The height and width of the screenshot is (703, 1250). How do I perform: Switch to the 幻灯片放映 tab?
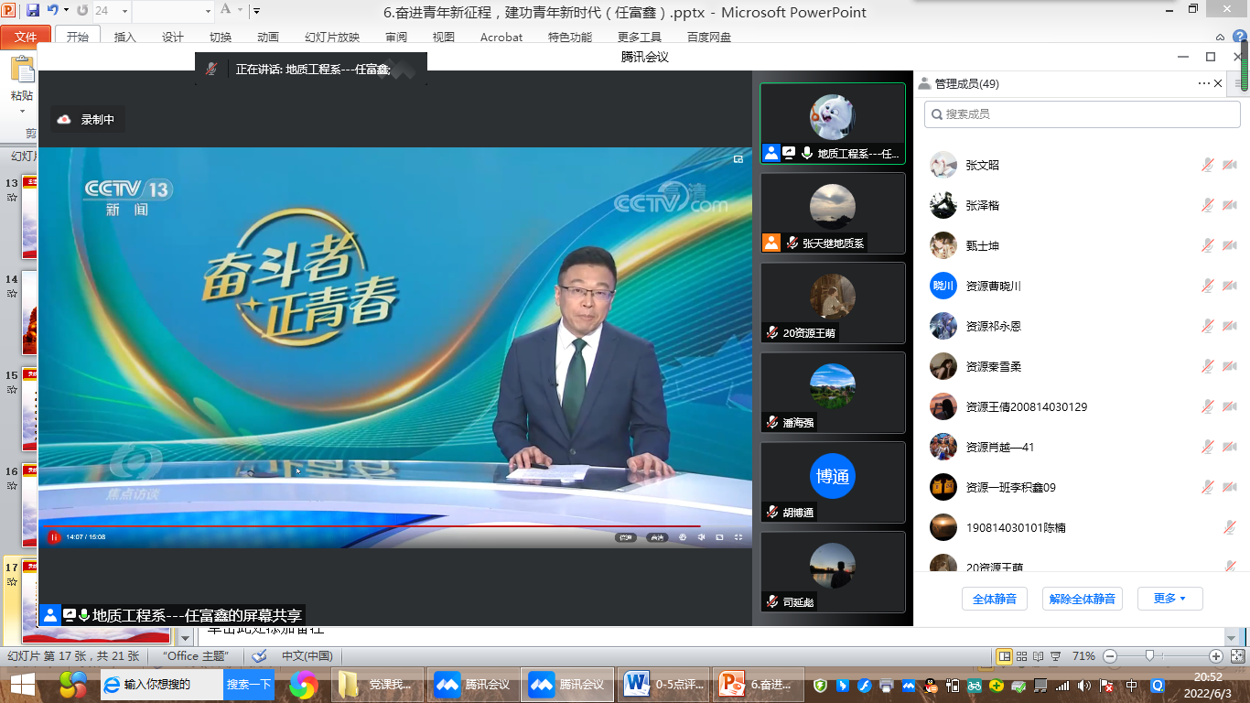coord(331,38)
